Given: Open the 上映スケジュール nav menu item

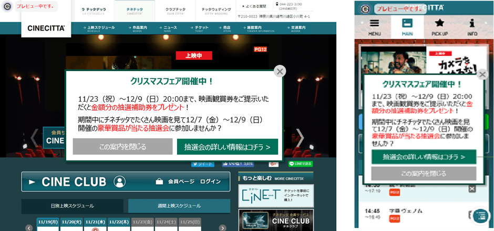Looking at the screenshot, I should pos(99,28).
